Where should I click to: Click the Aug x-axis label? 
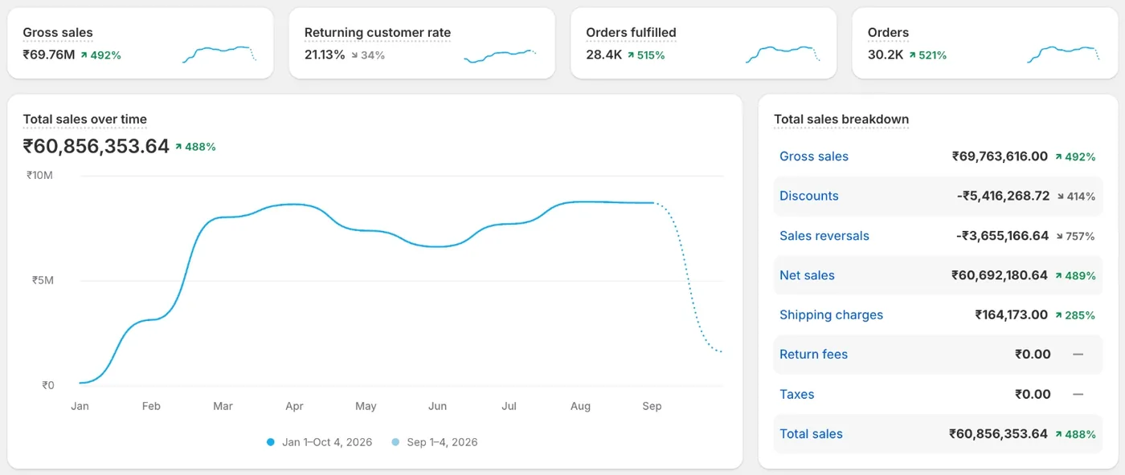coord(580,406)
